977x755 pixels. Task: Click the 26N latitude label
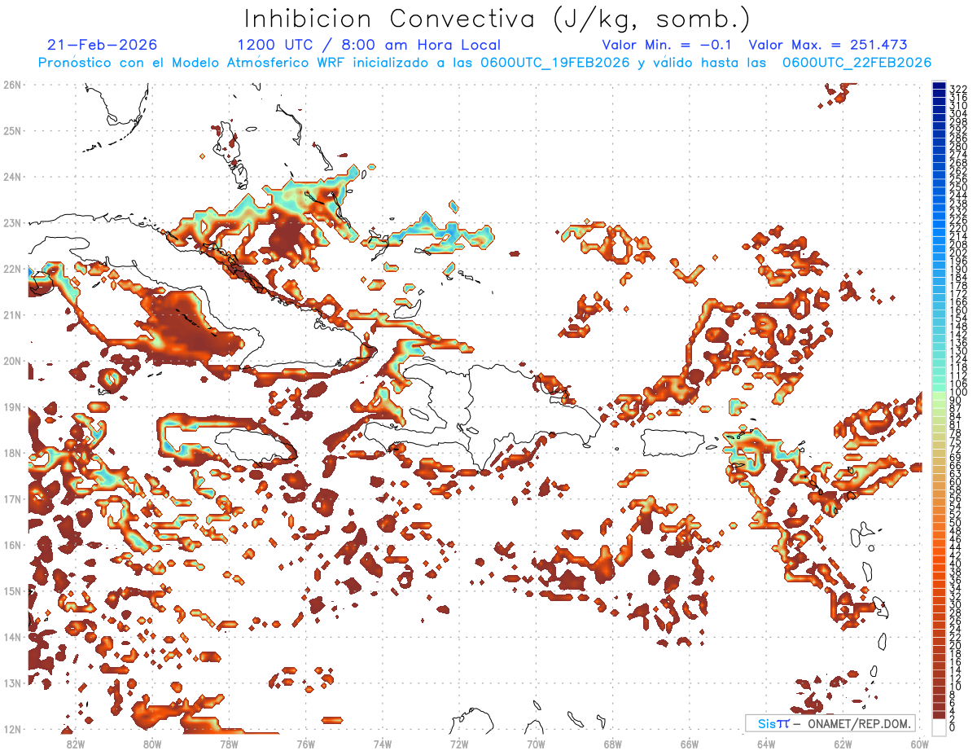[x=11, y=84]
